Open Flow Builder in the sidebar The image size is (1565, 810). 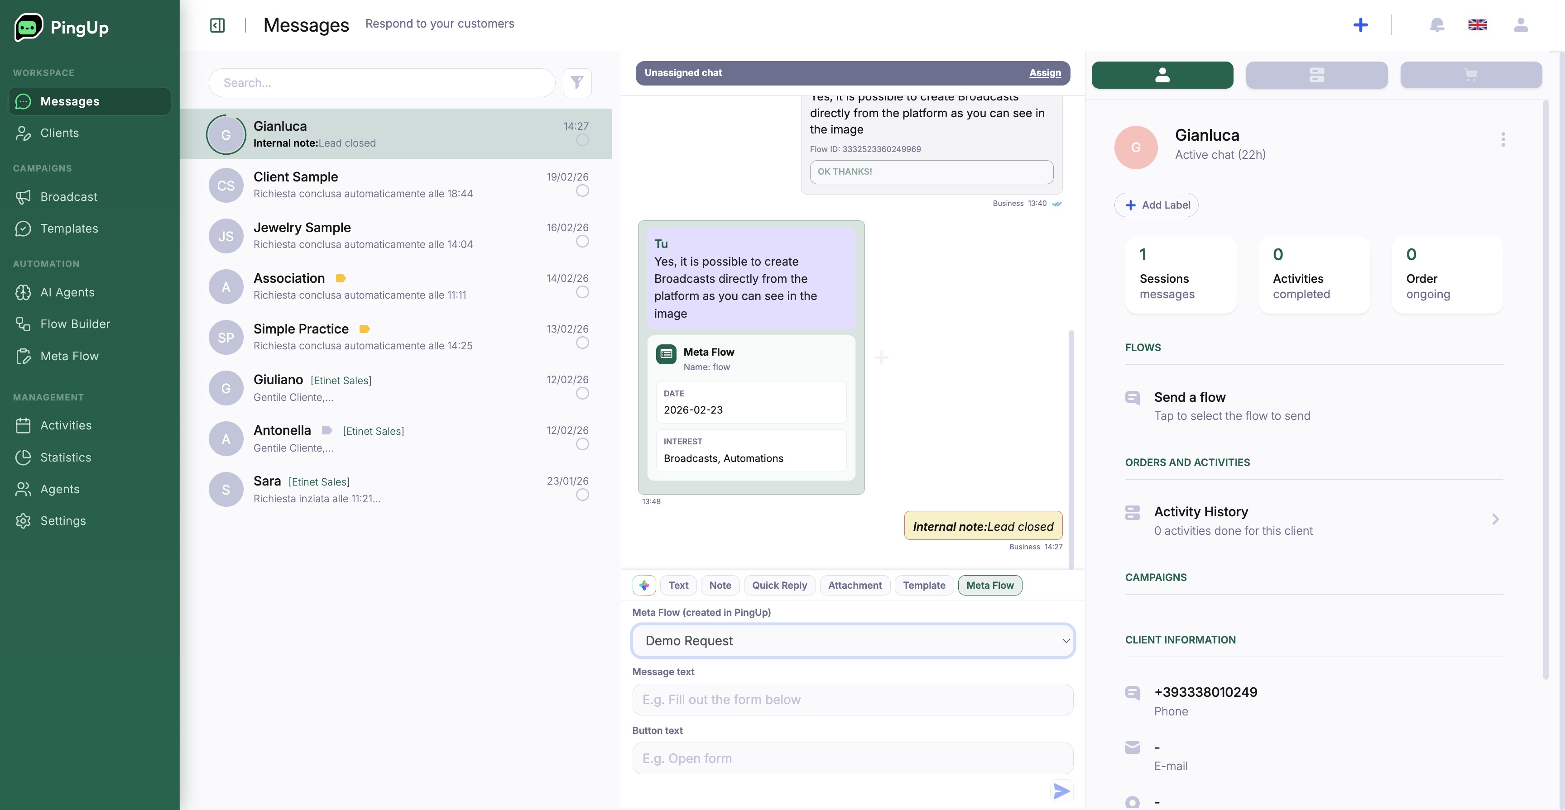[x=75, y=324]
